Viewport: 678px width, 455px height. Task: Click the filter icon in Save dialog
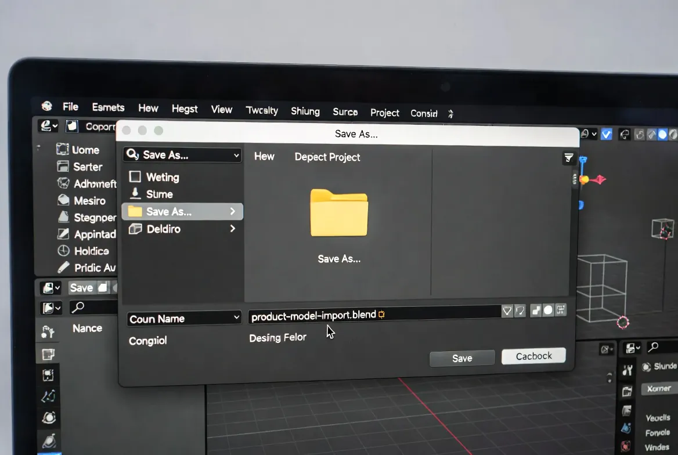(x=569, y=158)
